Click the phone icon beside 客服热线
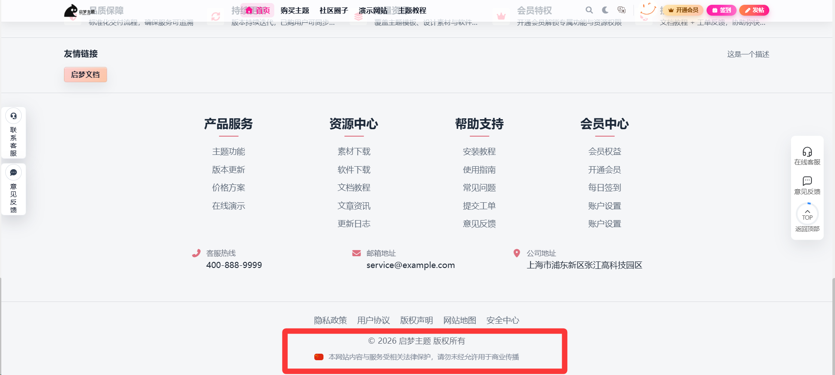This screenshot has height=375, width=835. coord(196,253)
